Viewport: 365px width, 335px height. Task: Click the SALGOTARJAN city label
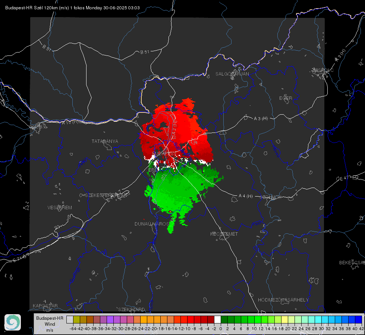tap(232, 74)
